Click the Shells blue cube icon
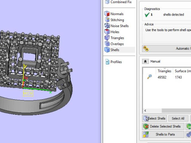Image resolution: width=191 pixels, height=143 pixels. point(107,50)
